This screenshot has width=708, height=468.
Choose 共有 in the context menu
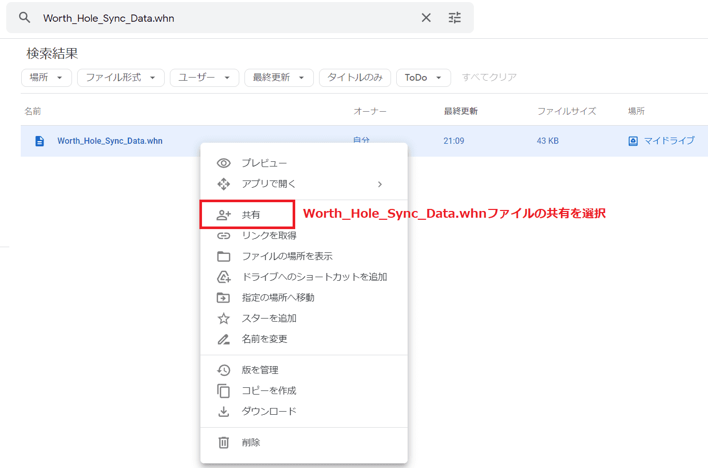pyautogui.click(x=251, y=215)
